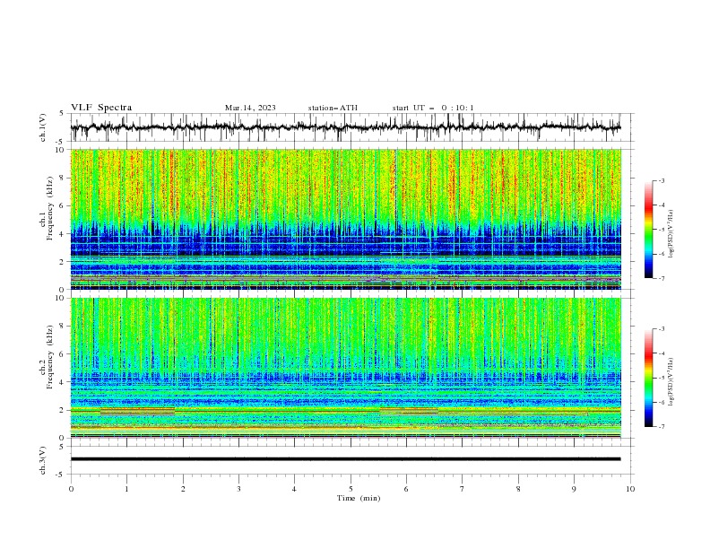Image resolution: width=710 pixels, height=549 pixels.
Task: Click the date 'Mar.14, 2023'
Action: click(x=250, y=108)
